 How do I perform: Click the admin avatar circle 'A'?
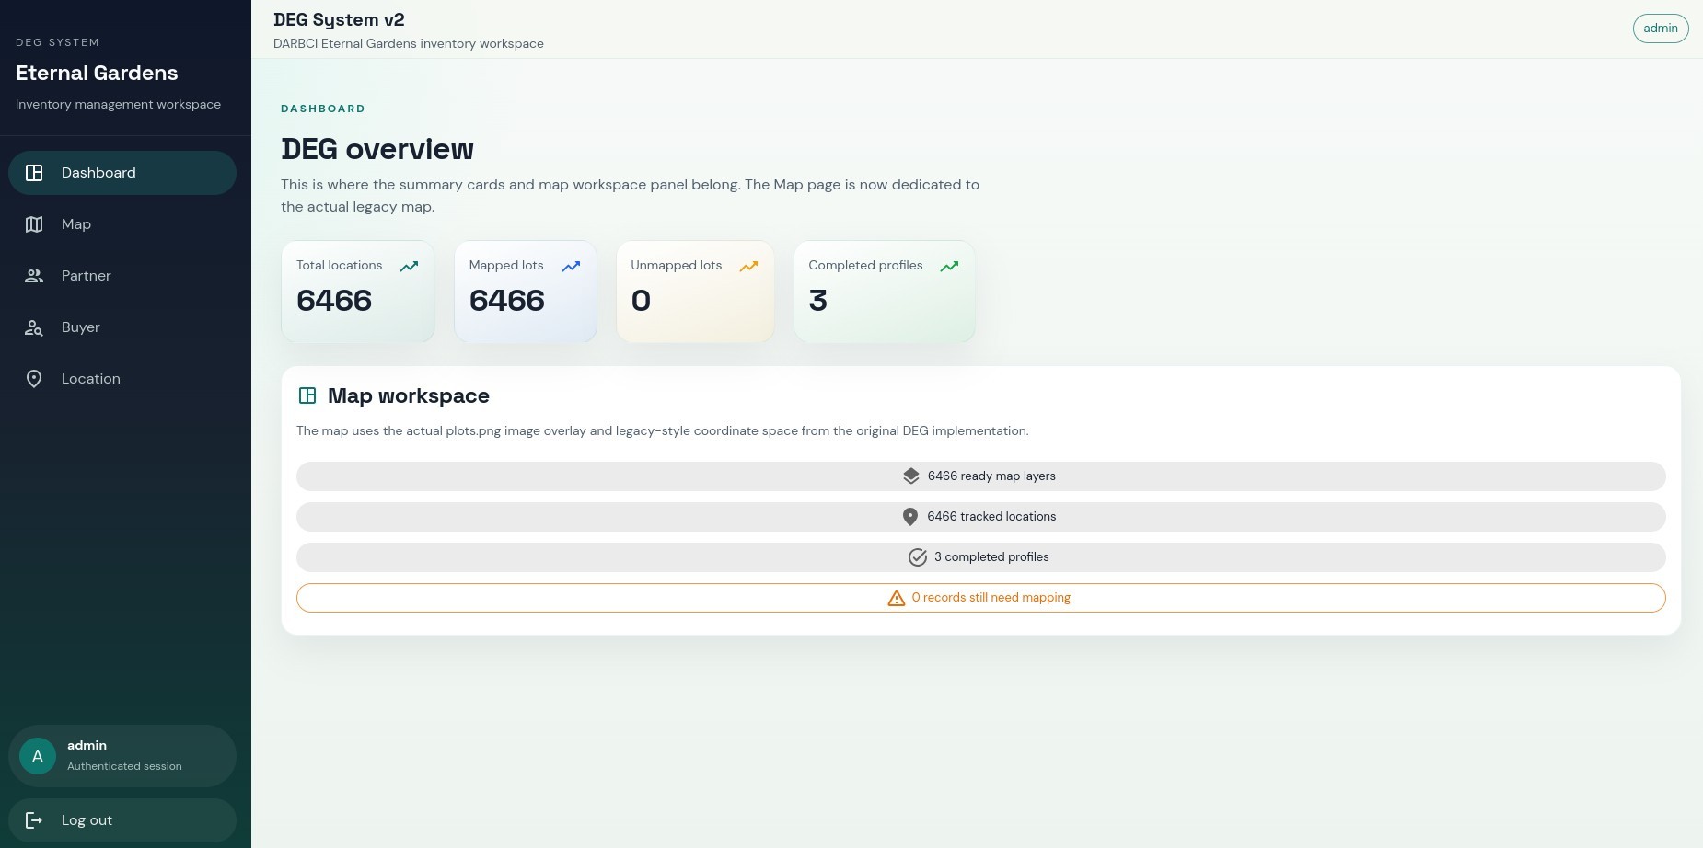pyautogui.click(x=38, y=756)
